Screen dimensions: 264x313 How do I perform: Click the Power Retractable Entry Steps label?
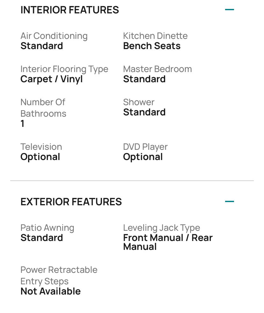59,275
